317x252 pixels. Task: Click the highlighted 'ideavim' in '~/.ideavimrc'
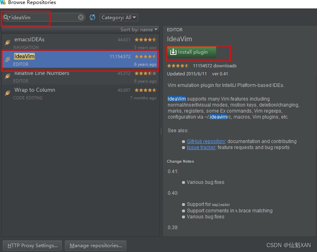(x=218, y=117)
